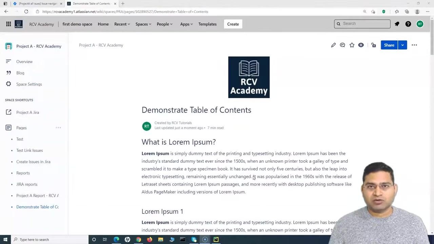Open the Recent dropdown menu

pos(122,24)
